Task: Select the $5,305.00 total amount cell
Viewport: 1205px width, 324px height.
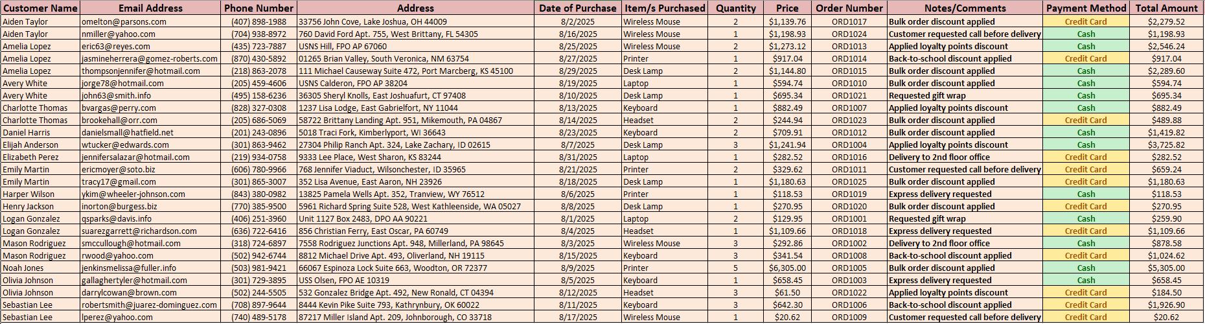Action: coord(1166,268)
